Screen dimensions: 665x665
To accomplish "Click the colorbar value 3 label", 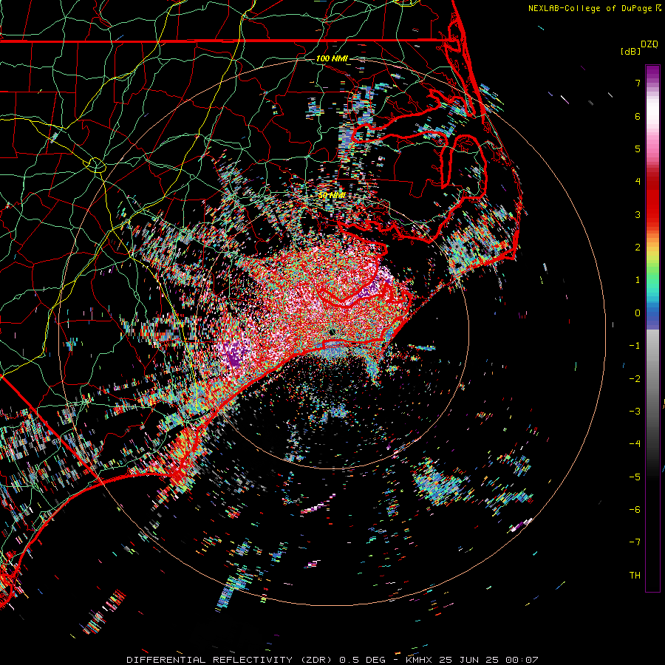I will [x=638, y=214].
